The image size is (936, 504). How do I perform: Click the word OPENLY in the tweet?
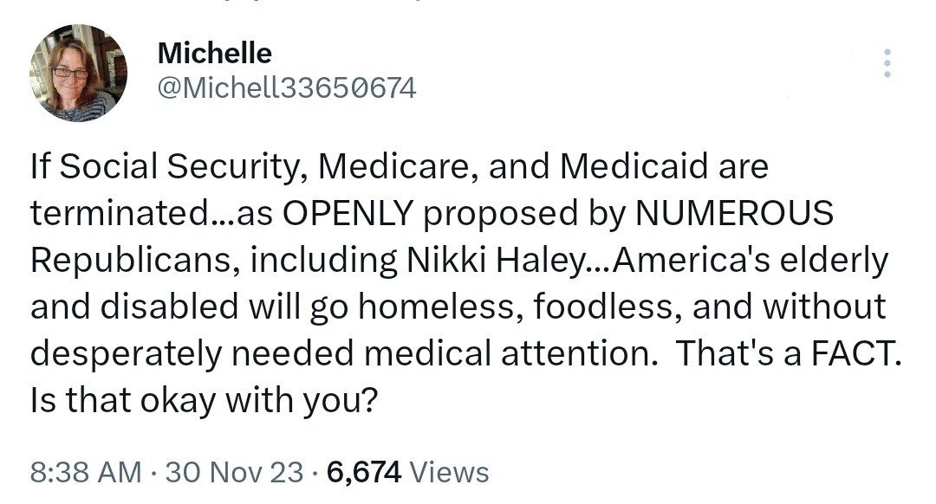tap(348, 213)
